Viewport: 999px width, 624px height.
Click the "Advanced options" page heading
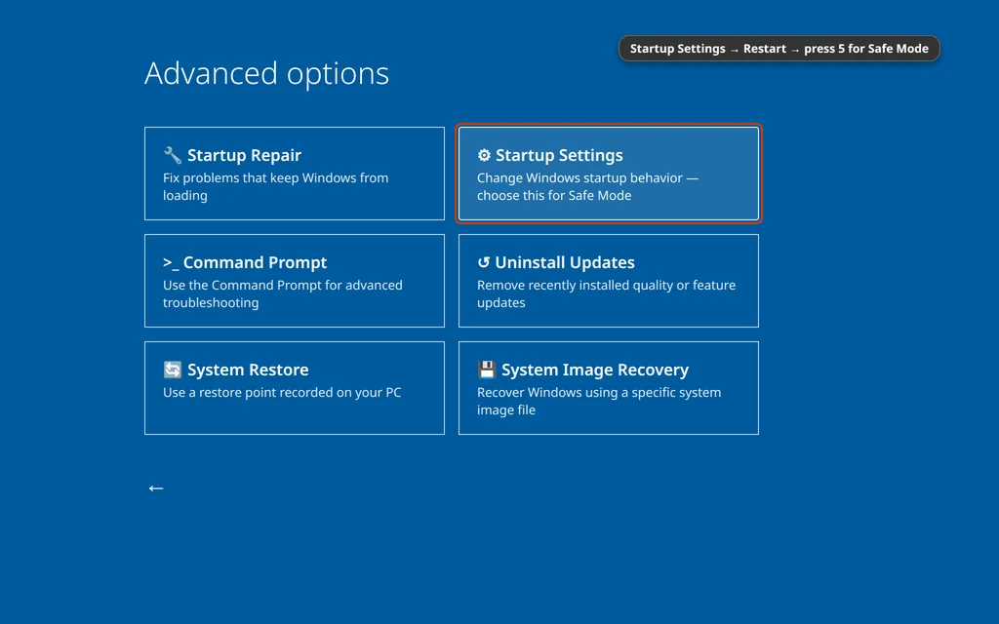coord(266,74)
